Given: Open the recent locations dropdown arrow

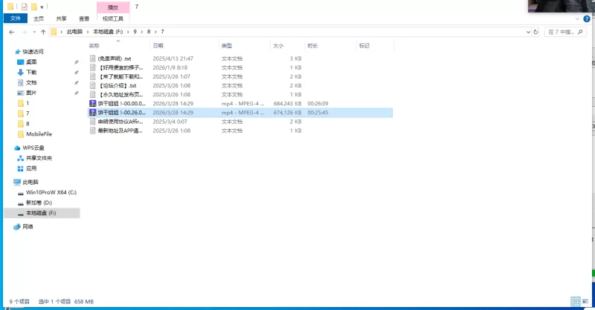Looking at the screenshot, I should click(34, 32).
